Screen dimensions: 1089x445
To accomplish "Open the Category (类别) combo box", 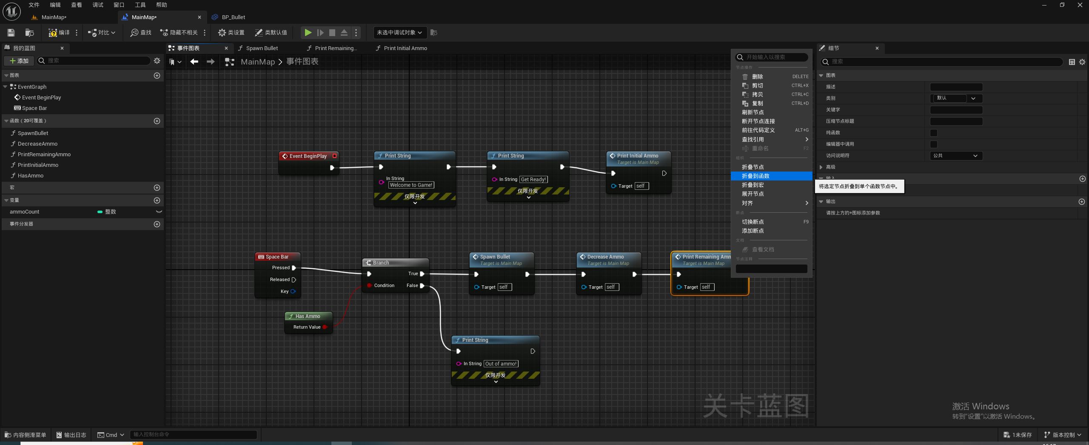I will point(956,99).
